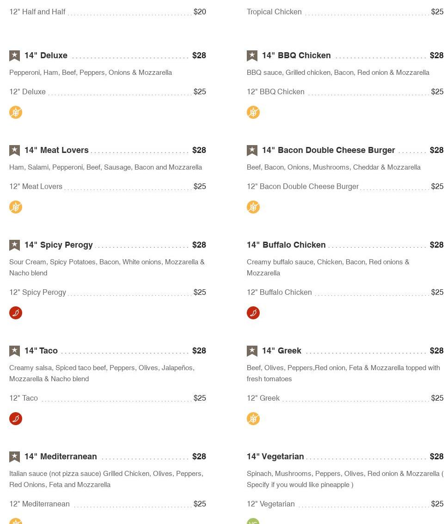This screenshot has width=446, height=524.
Task: Click the wheat icon under 12" Bacon Double Cheese Burger
Action: click(x=253, y=207)
